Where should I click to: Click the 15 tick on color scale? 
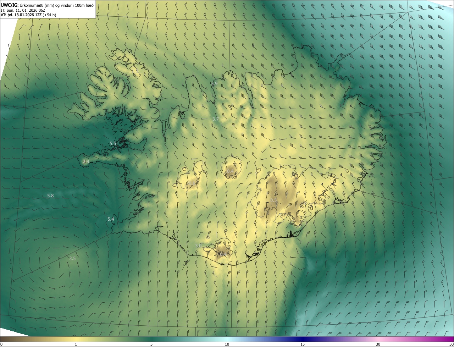pos(303,344)
